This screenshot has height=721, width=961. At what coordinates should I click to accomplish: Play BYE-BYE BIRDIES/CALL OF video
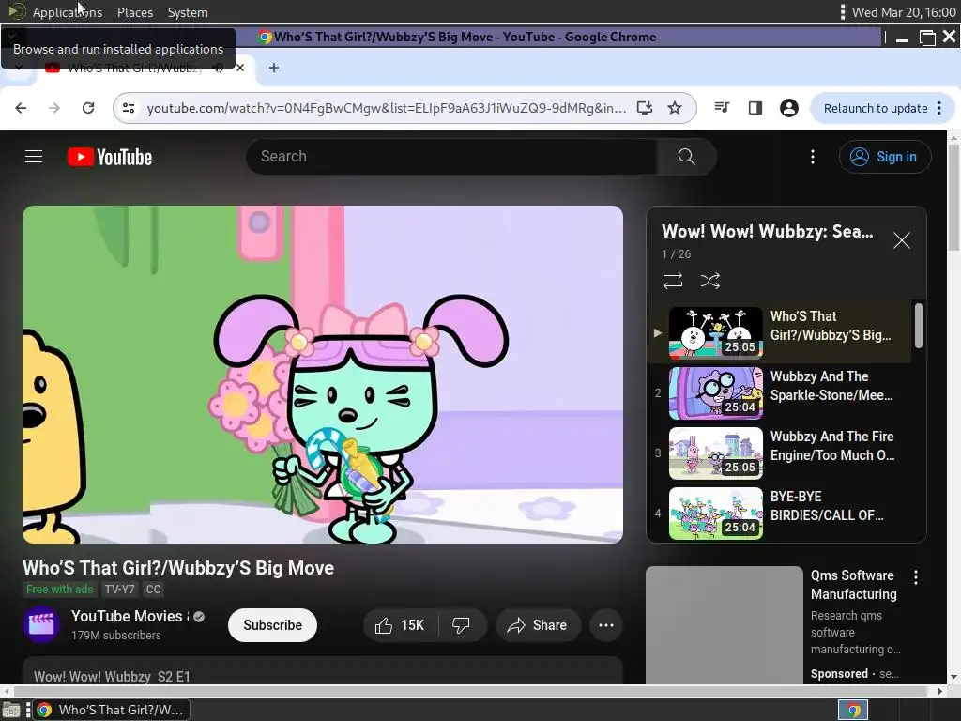point(780,513)
